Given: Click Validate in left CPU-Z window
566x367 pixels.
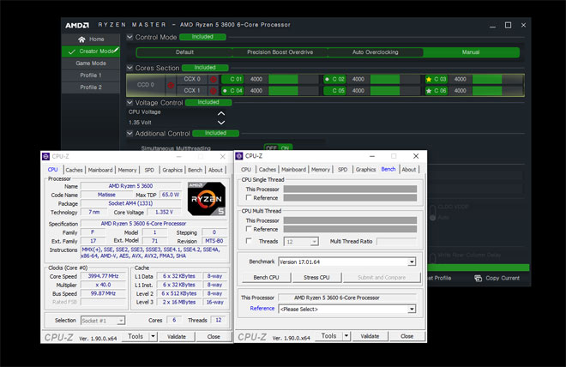Looking at the screenshot, I should pos(177,336).
